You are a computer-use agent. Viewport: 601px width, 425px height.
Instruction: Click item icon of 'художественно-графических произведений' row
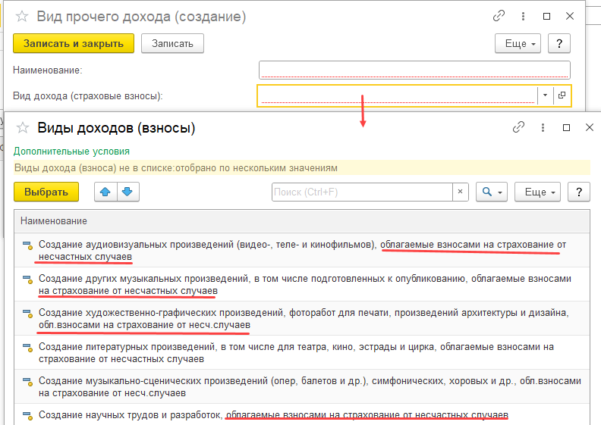pyautogui.click(x=27, y=314)
